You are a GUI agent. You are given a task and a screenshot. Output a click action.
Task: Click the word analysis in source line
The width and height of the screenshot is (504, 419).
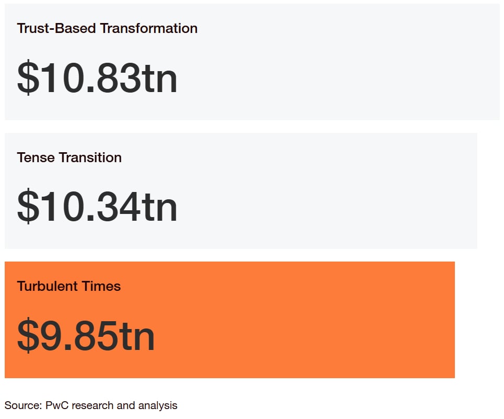point(158,406)
